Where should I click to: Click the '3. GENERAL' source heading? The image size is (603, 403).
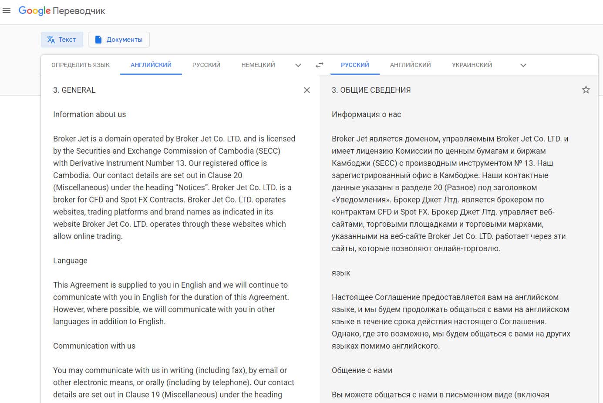pyautogui.click(x=74, y=90)
